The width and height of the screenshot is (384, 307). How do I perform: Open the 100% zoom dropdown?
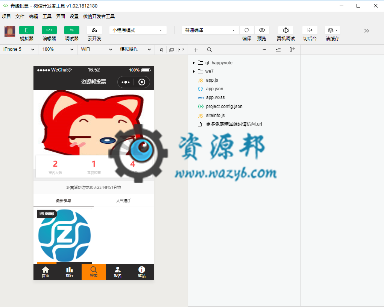tap(58, 49)
